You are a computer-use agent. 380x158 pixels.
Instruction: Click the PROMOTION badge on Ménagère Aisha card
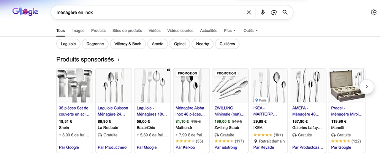tap(188, 73)
